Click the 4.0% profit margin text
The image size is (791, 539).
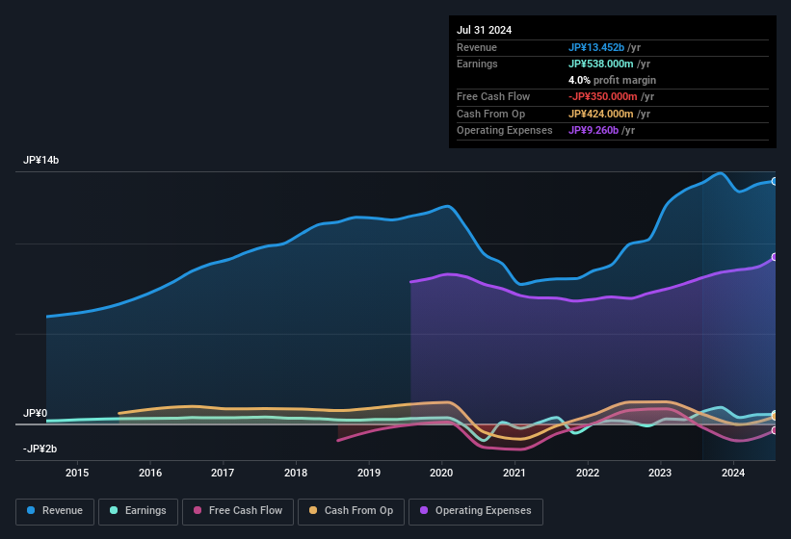point(612,80)
